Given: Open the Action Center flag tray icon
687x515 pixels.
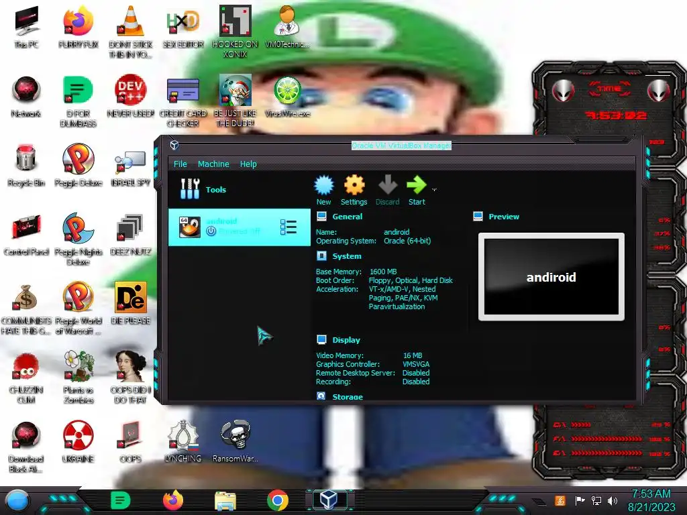Looking at the screenshot, I should 580,500.
